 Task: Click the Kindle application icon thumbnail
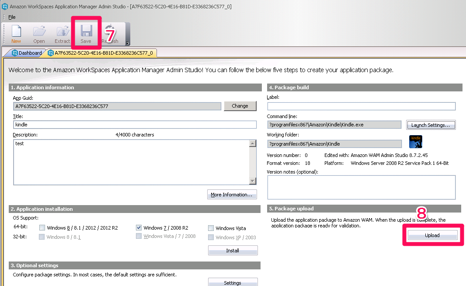[x=415, y=142]
